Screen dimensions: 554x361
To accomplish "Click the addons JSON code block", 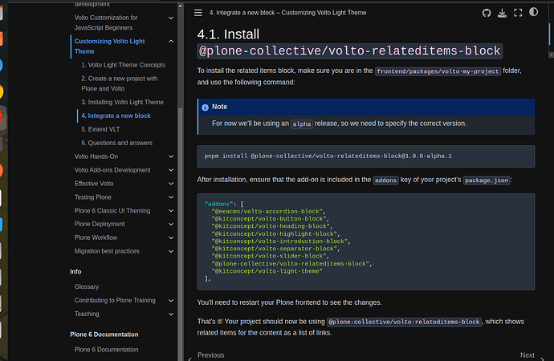I will coord(365,241).
